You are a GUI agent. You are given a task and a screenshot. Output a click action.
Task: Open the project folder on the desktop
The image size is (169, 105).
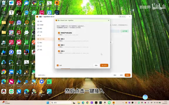tap(4, 33)
